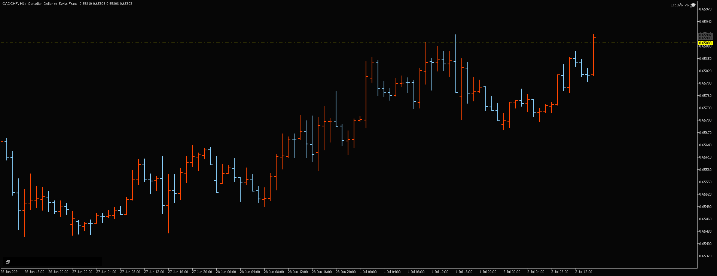
Task: Click the 0.65700 price scale value
Action: coord(706,120)
